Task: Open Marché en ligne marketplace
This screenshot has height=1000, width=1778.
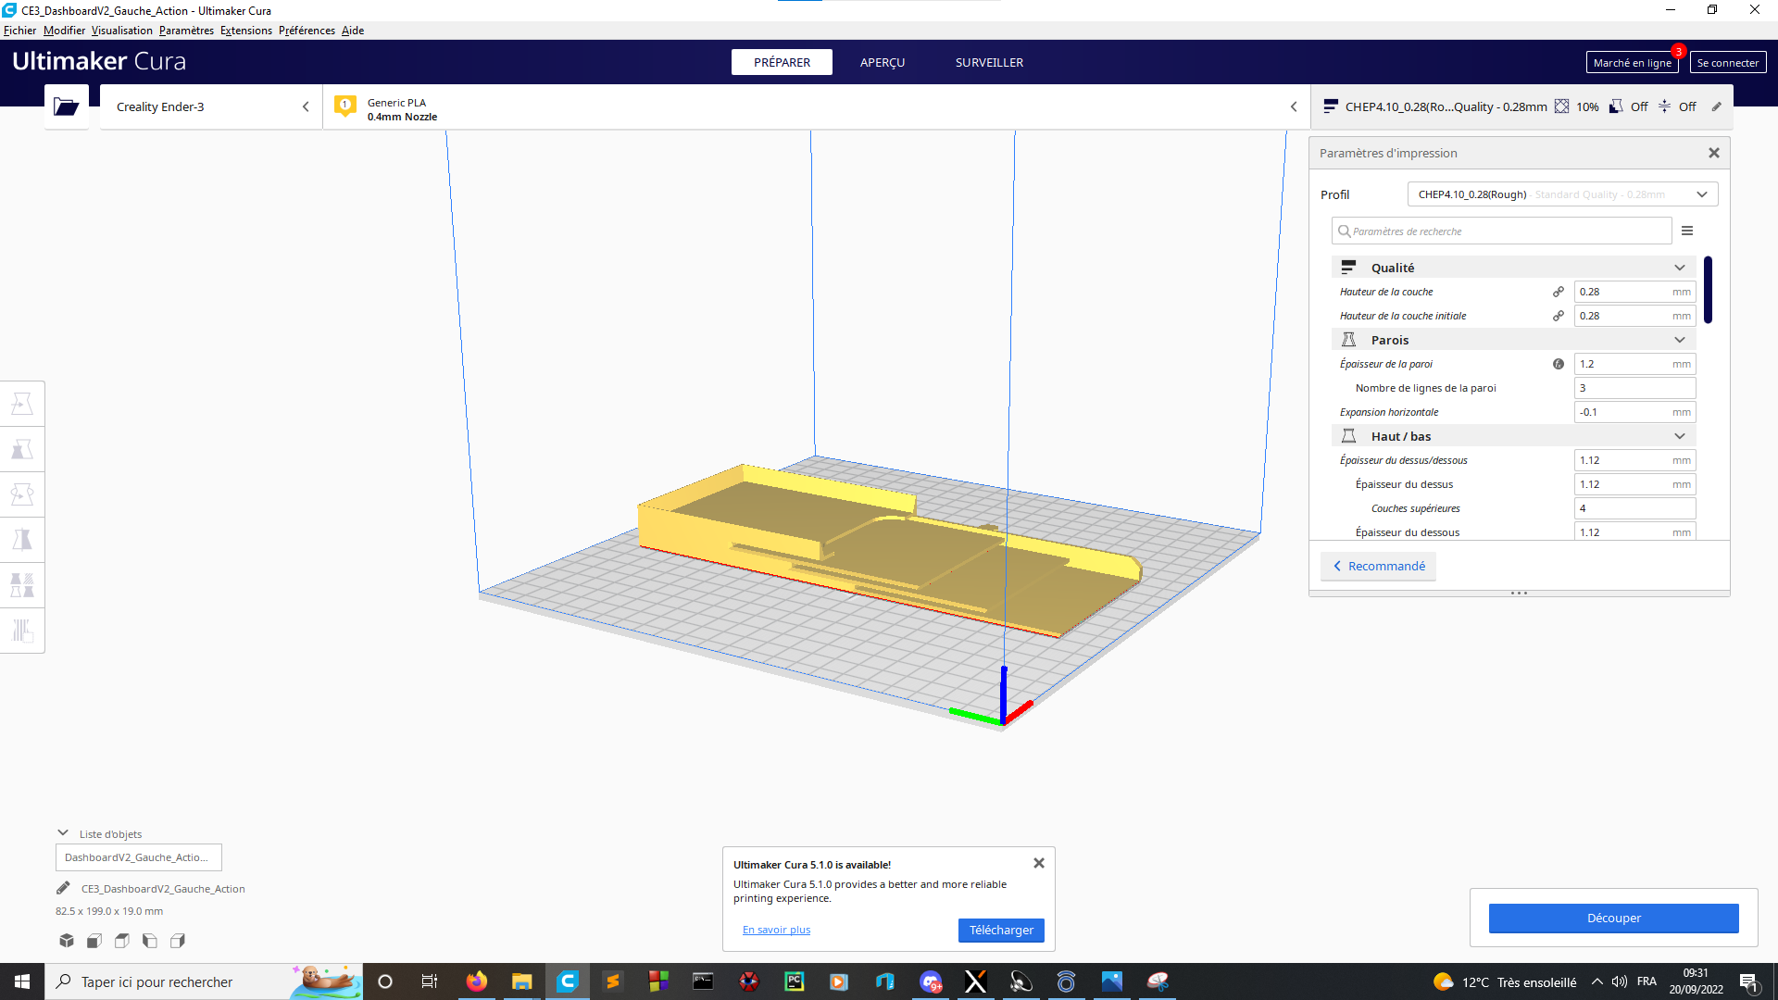Action: point(1632,62)
